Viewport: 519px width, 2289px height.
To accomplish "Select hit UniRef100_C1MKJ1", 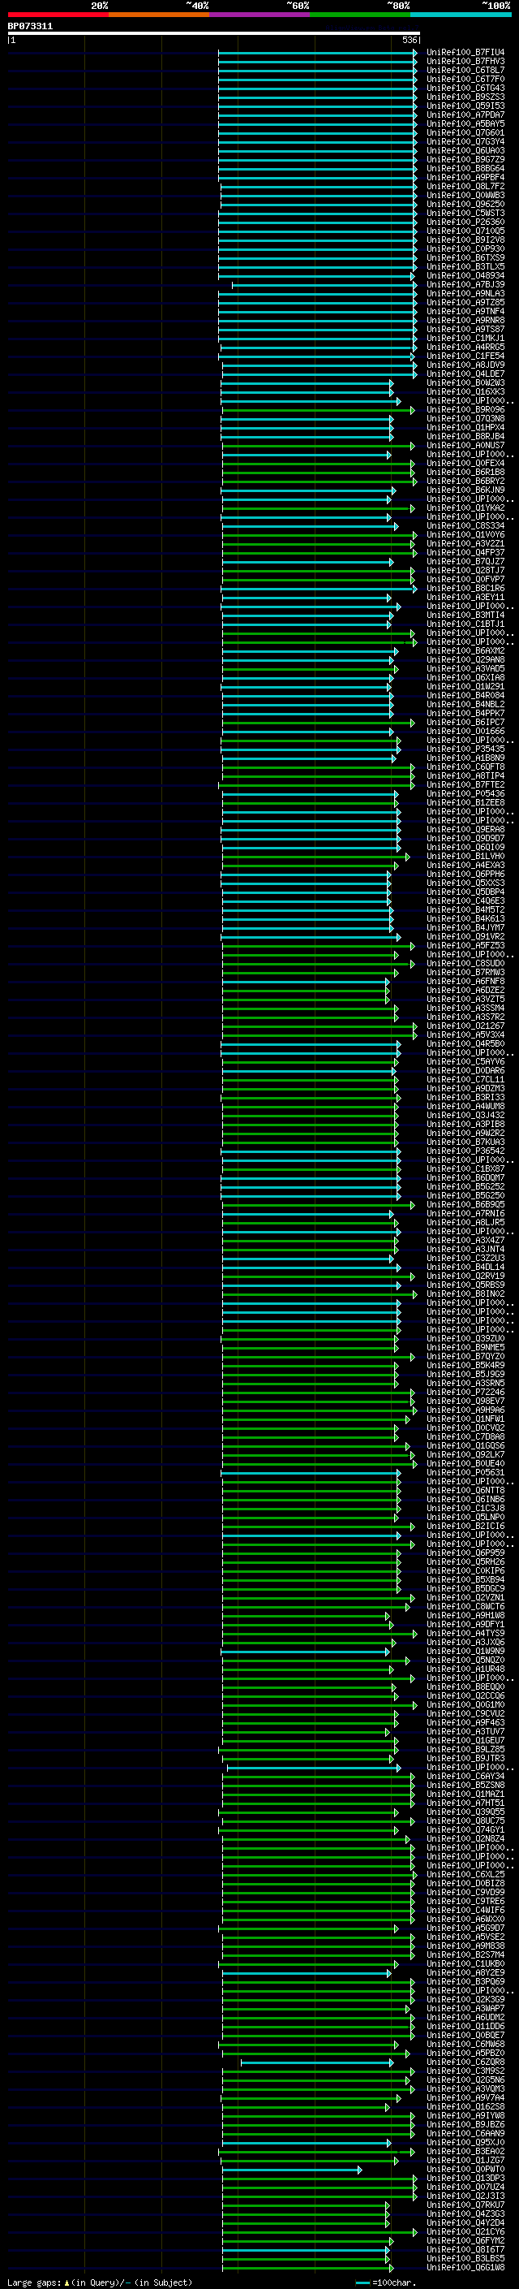I will (x=465, y=338).
